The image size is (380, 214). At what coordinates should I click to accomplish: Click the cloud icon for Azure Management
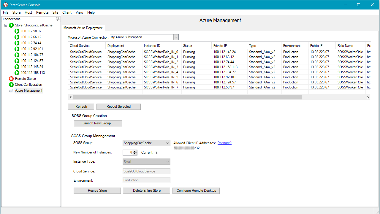tap(11, 91)
